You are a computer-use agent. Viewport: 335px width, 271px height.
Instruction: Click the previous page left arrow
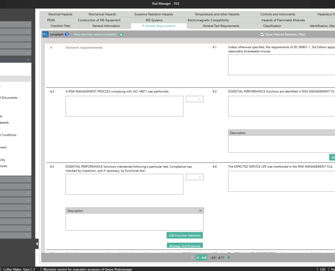tap(192, 258)
